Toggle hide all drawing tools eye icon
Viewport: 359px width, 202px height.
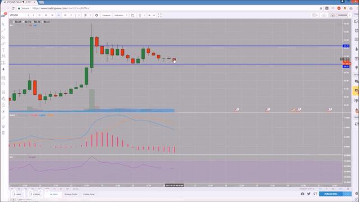3,112
